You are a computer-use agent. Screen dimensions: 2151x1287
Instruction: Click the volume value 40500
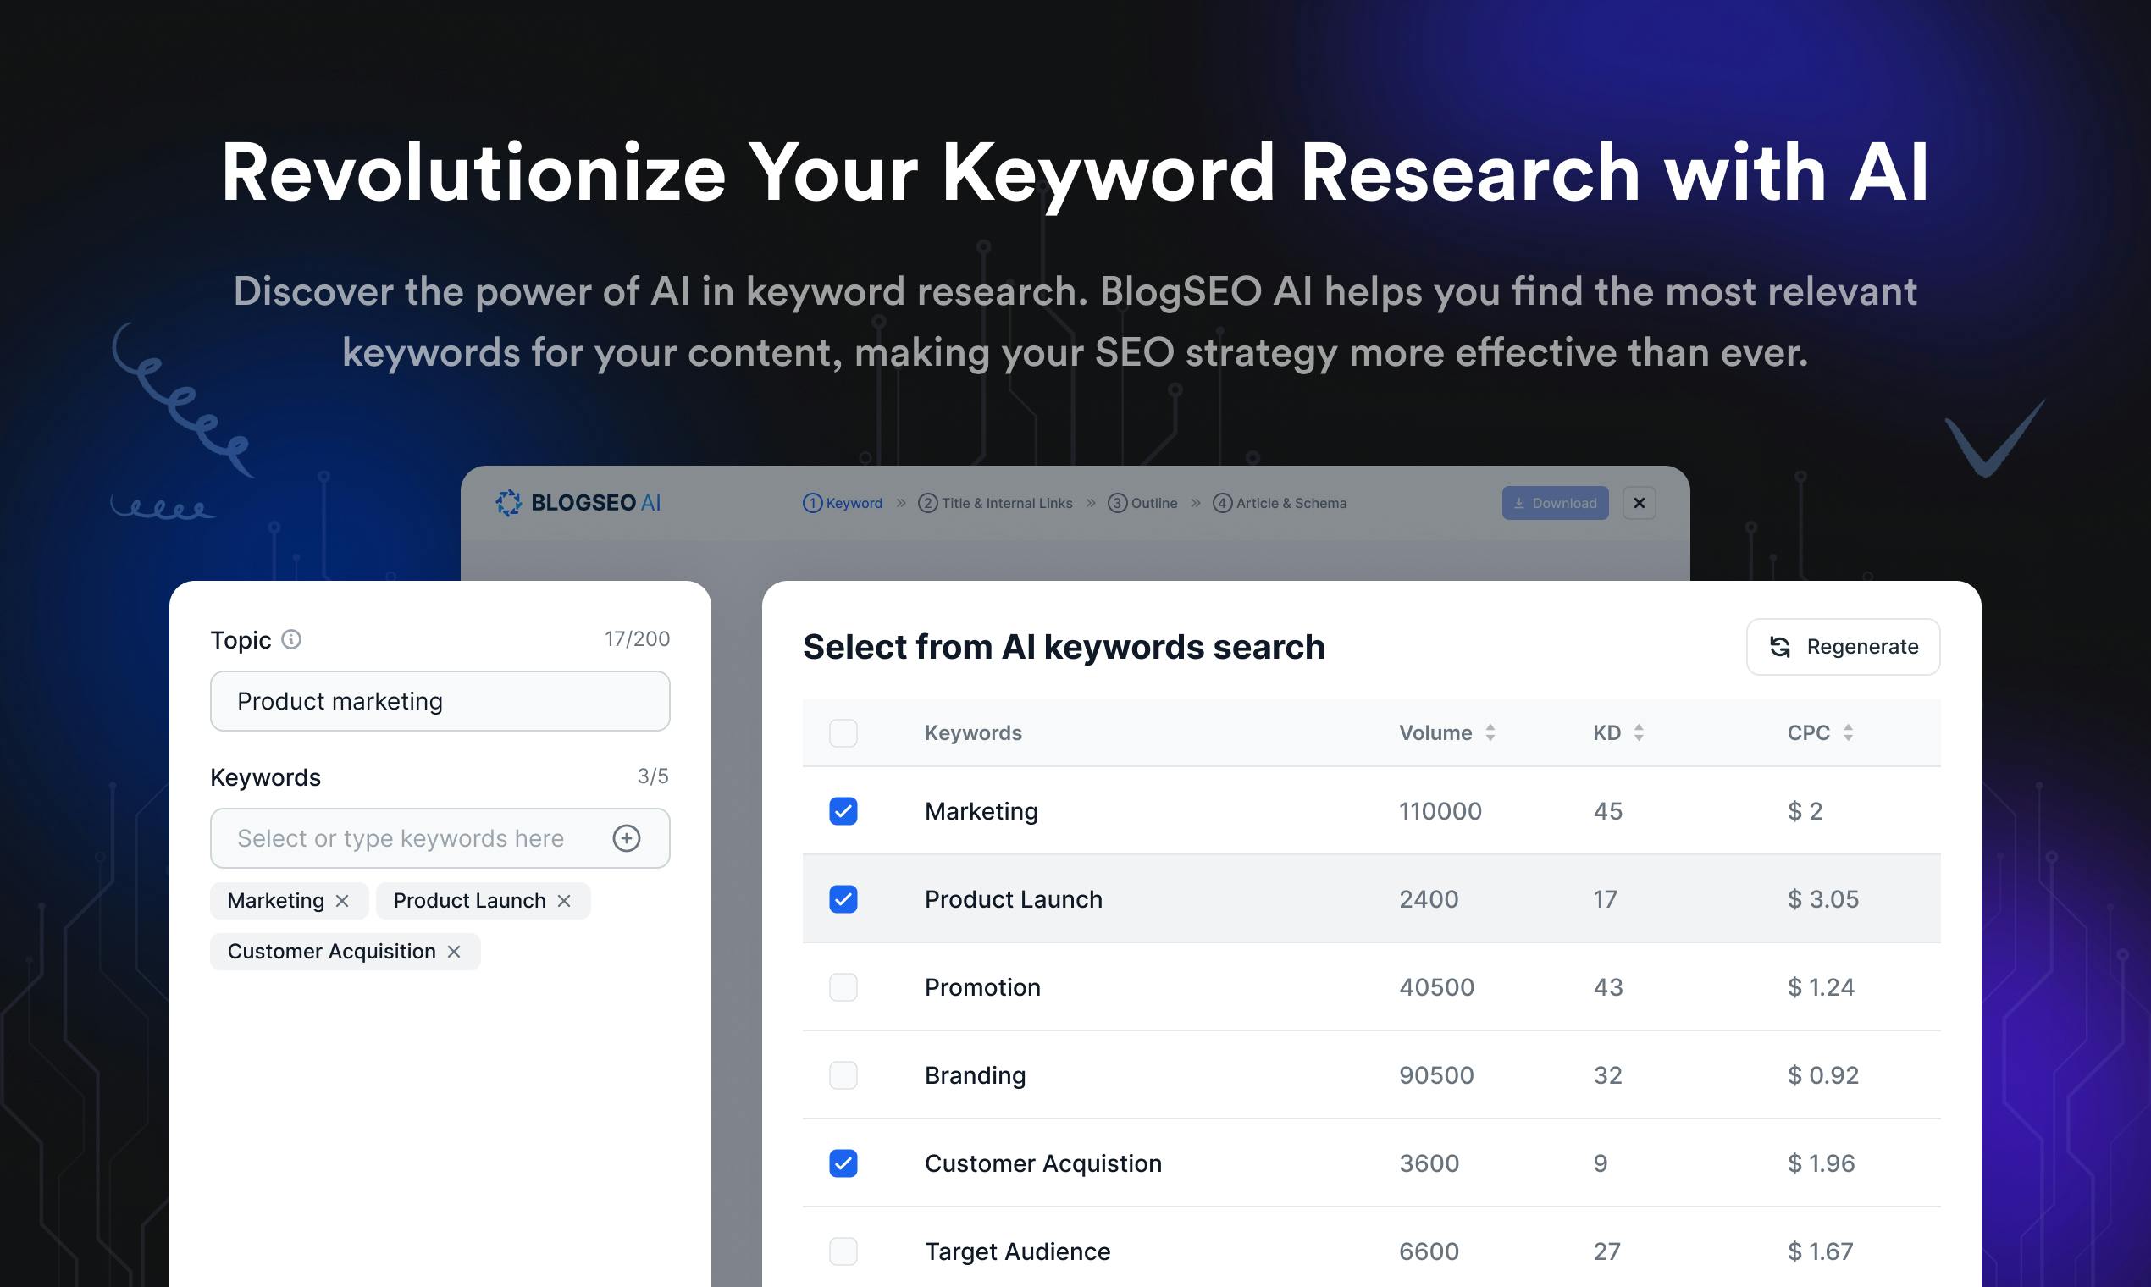pyautogui.click(x=1436, y=987)
